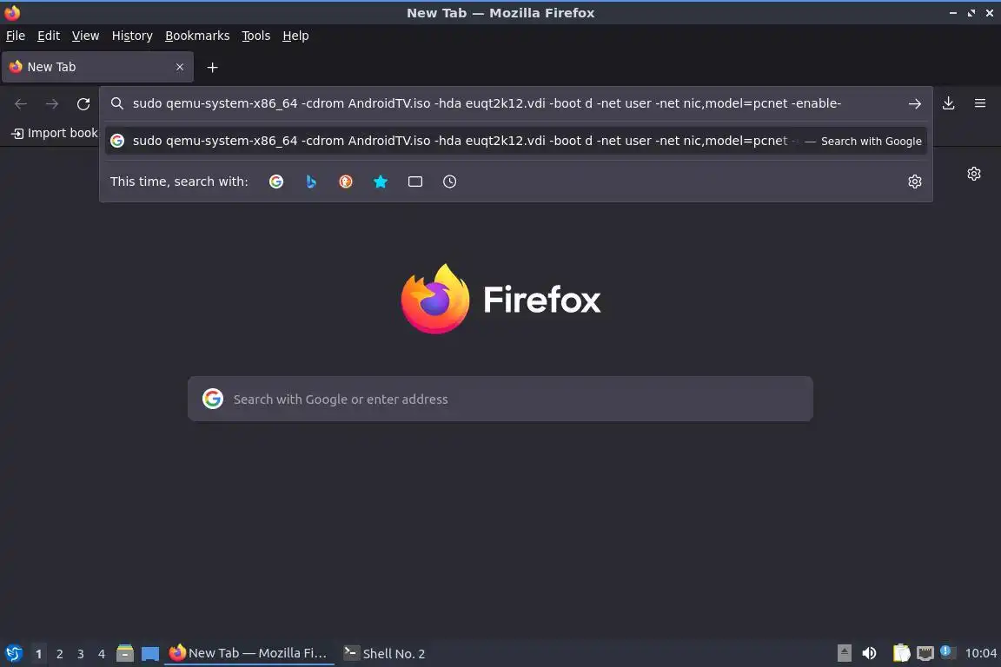This screenshot has width=1001, height=667.
Task: Open the volume control tray icon
Action: tap(869, 653)
